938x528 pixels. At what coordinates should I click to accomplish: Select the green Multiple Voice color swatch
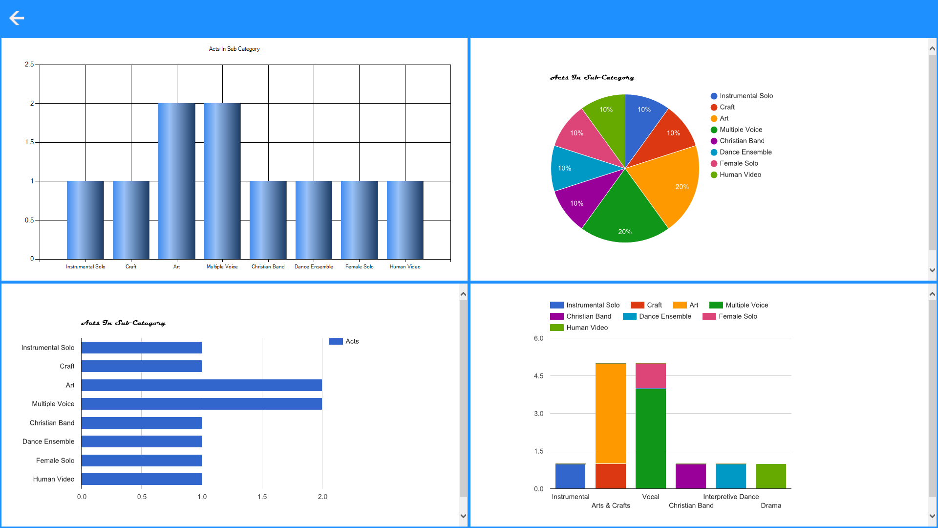pos(714,129)
